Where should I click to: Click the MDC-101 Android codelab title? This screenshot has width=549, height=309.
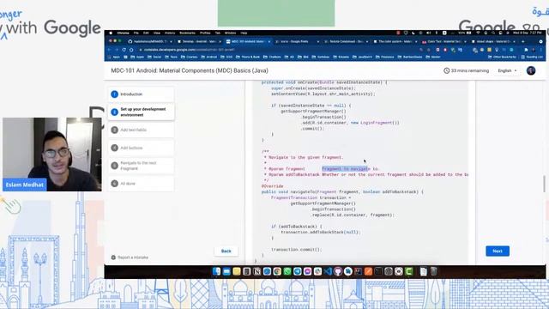(x=190, y=70)
